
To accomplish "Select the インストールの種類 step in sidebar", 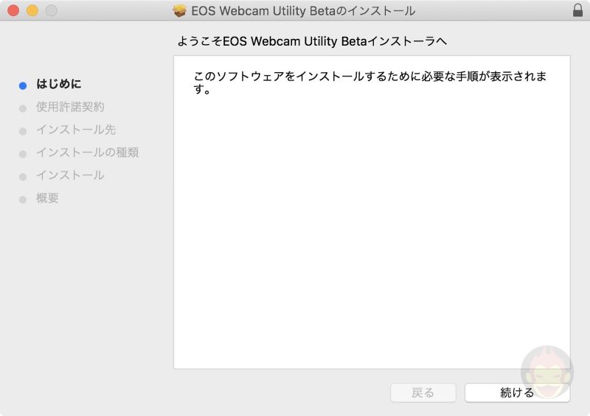I will (87, 152).
